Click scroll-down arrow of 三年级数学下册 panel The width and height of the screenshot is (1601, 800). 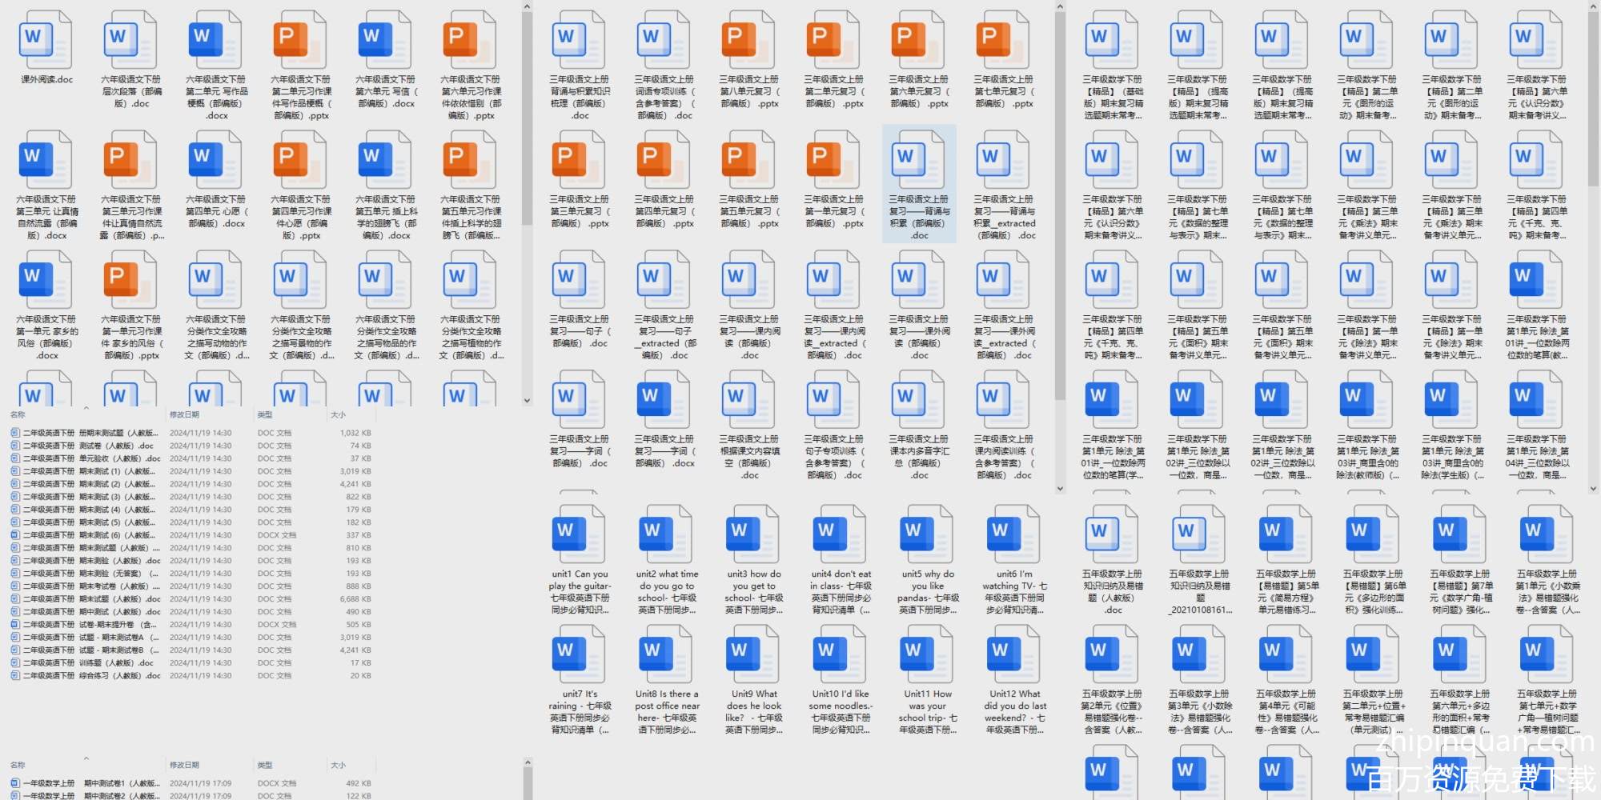coord(1594,488)
